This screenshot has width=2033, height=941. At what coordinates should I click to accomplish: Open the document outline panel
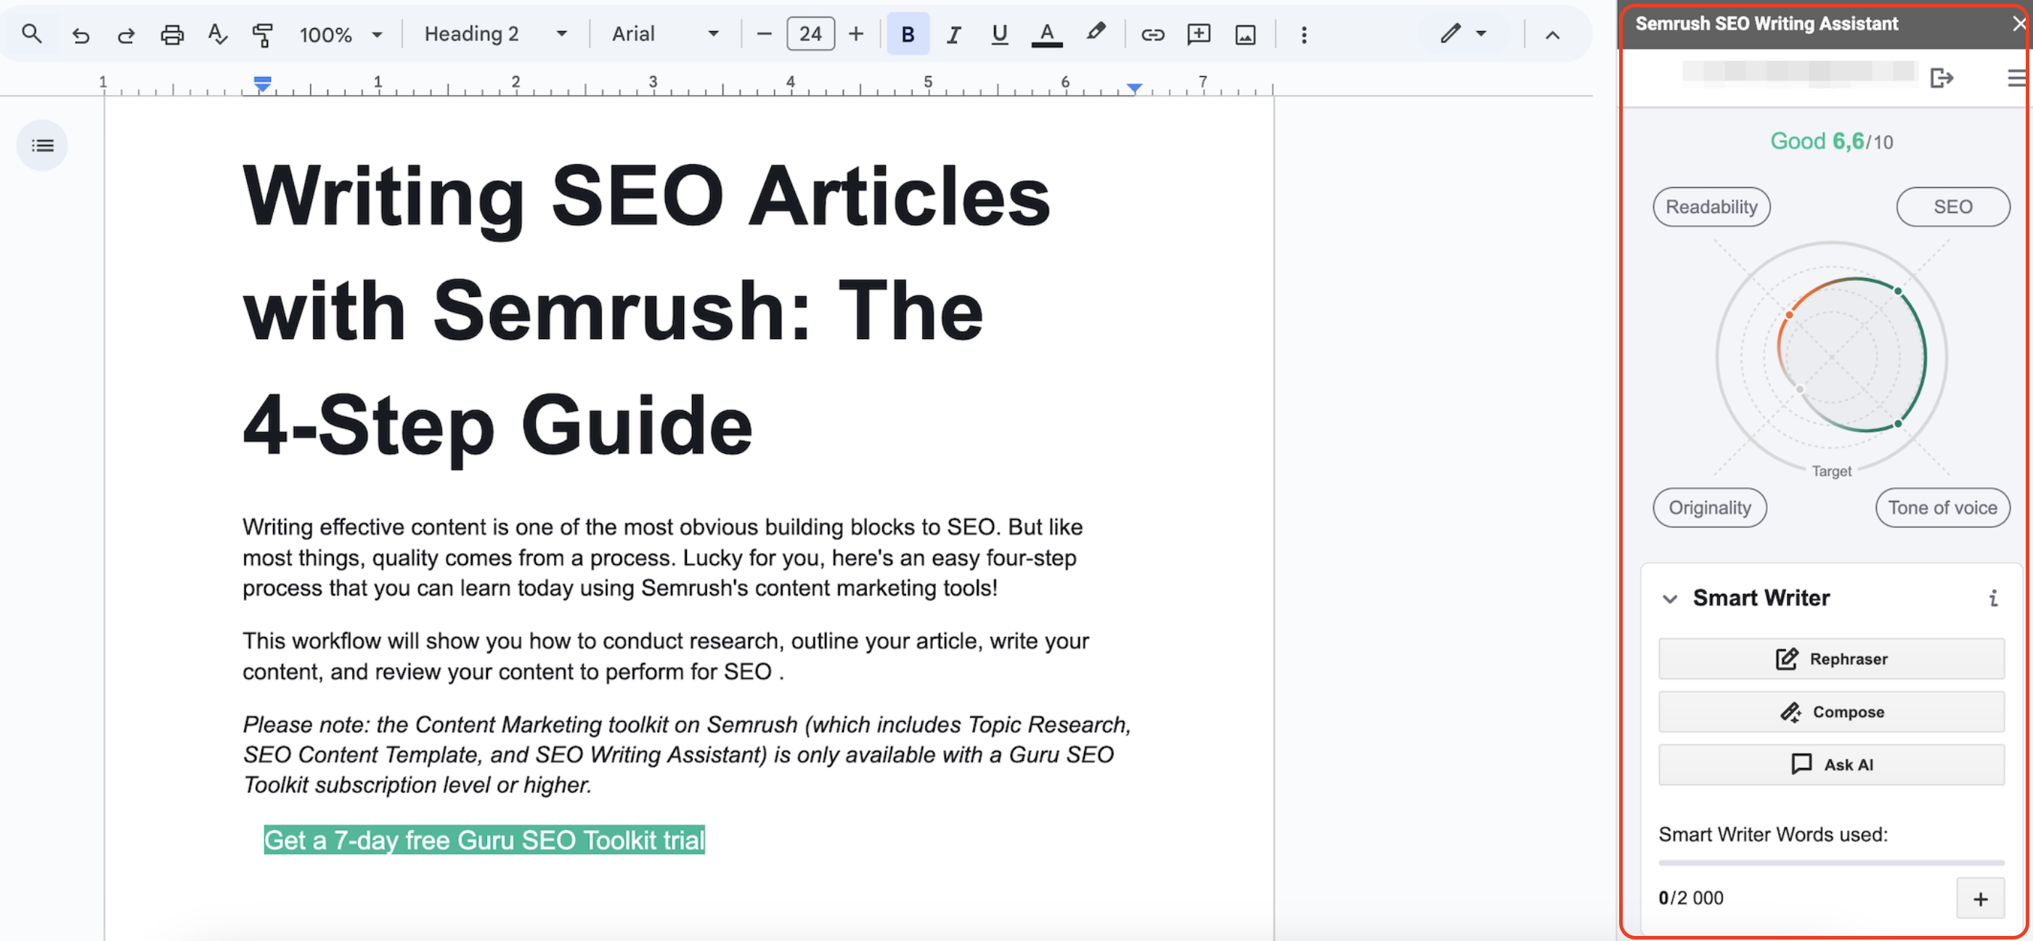pyautogui.click(x=42, y=144)
